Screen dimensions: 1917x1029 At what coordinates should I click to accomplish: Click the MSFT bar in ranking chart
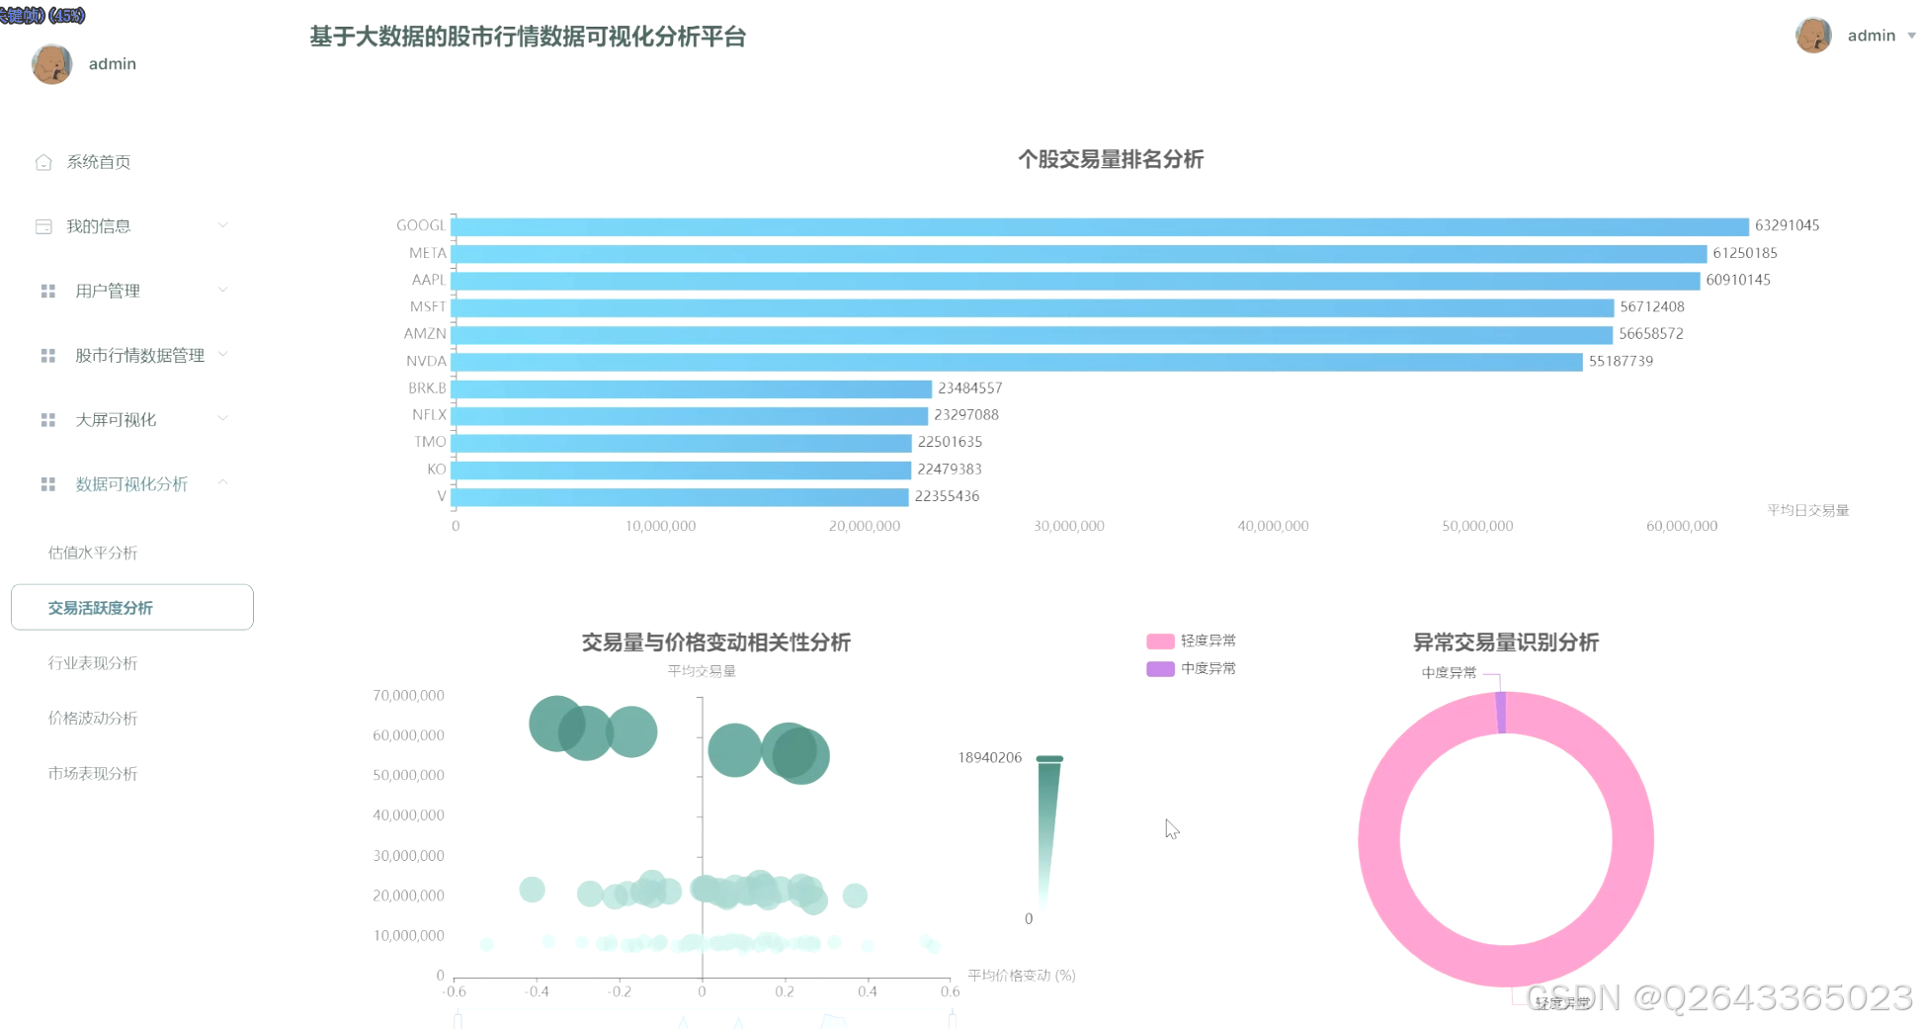1033,307
